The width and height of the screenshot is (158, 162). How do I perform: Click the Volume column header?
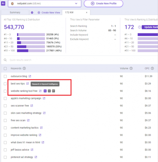tap(124, 69)
